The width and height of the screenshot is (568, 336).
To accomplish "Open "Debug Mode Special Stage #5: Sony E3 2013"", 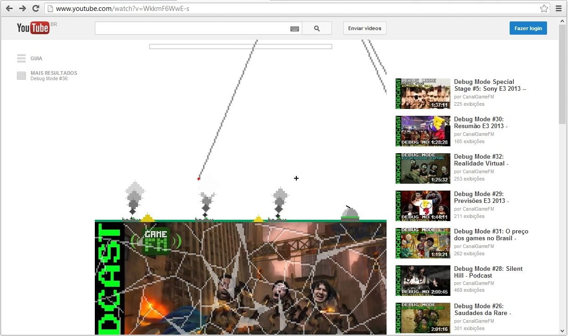I will pyautogui.click(x=490, y=85).
